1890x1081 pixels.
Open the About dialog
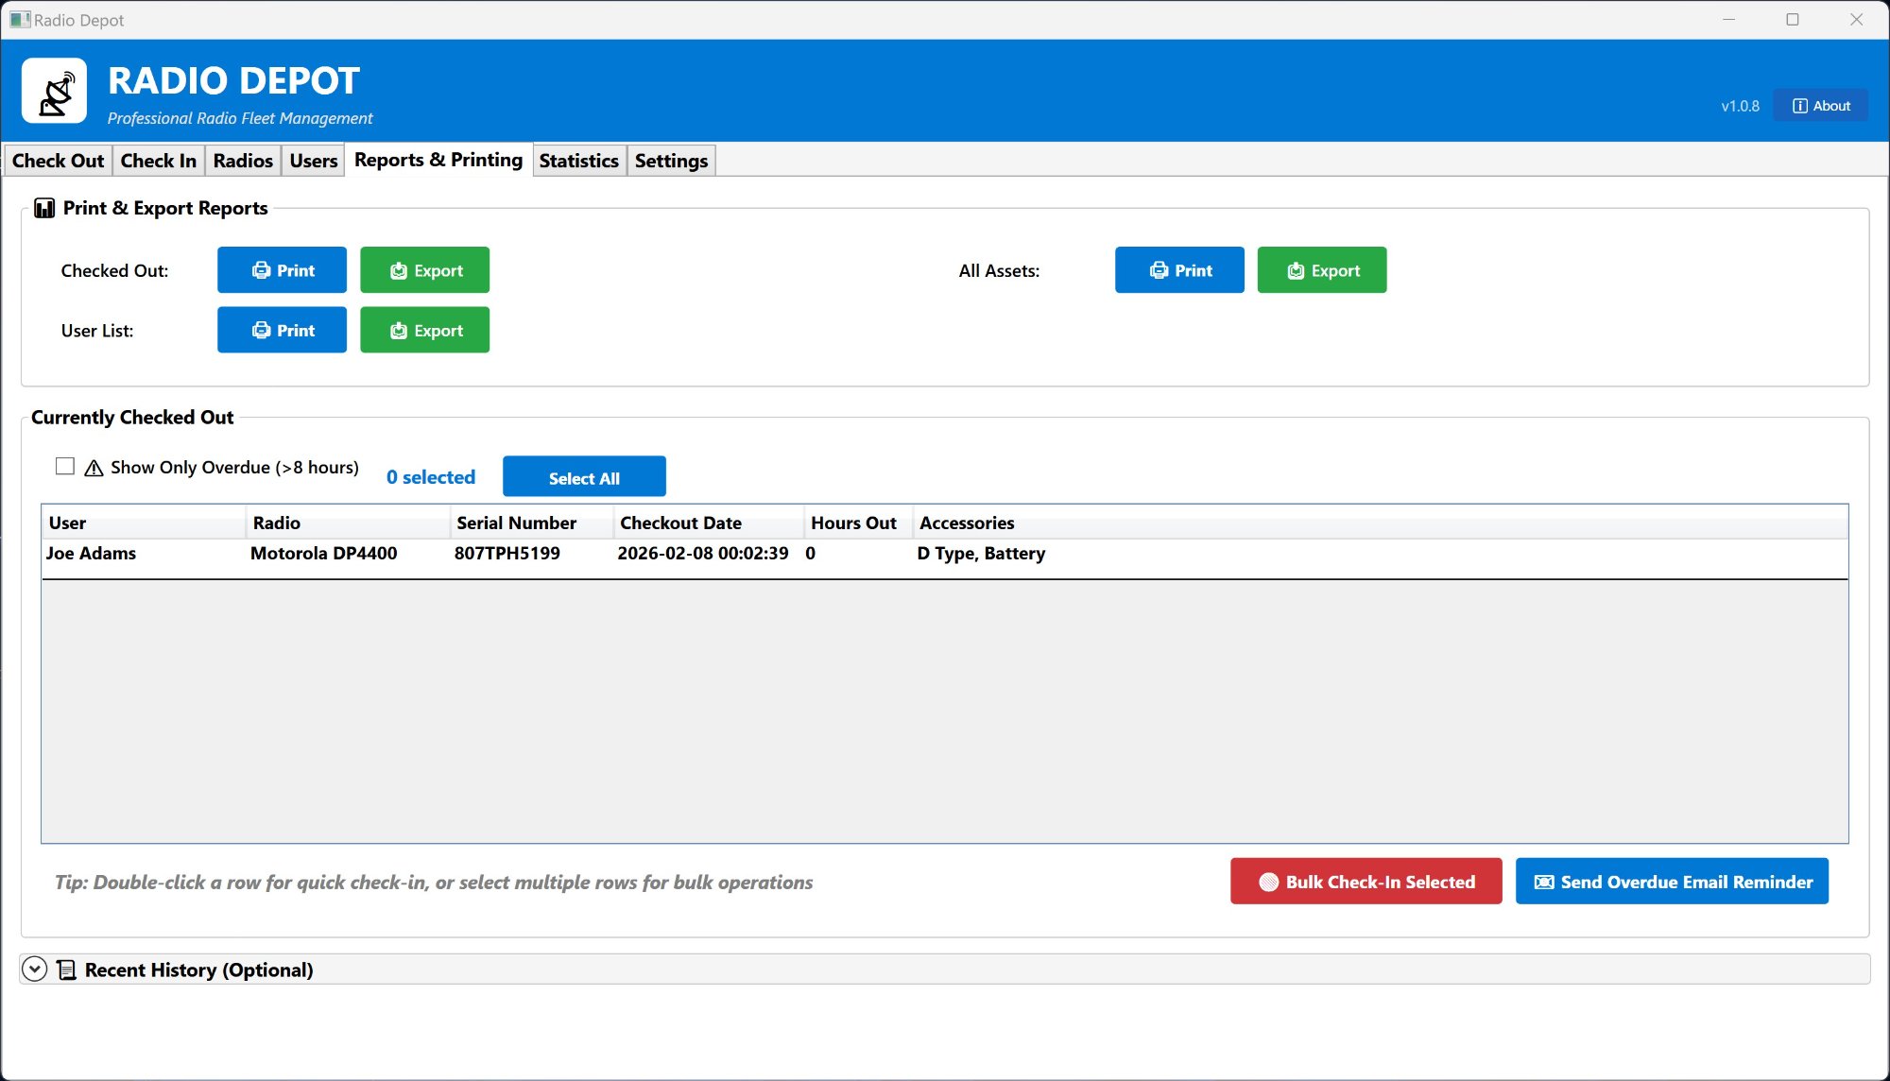[x=1820, y=106]
